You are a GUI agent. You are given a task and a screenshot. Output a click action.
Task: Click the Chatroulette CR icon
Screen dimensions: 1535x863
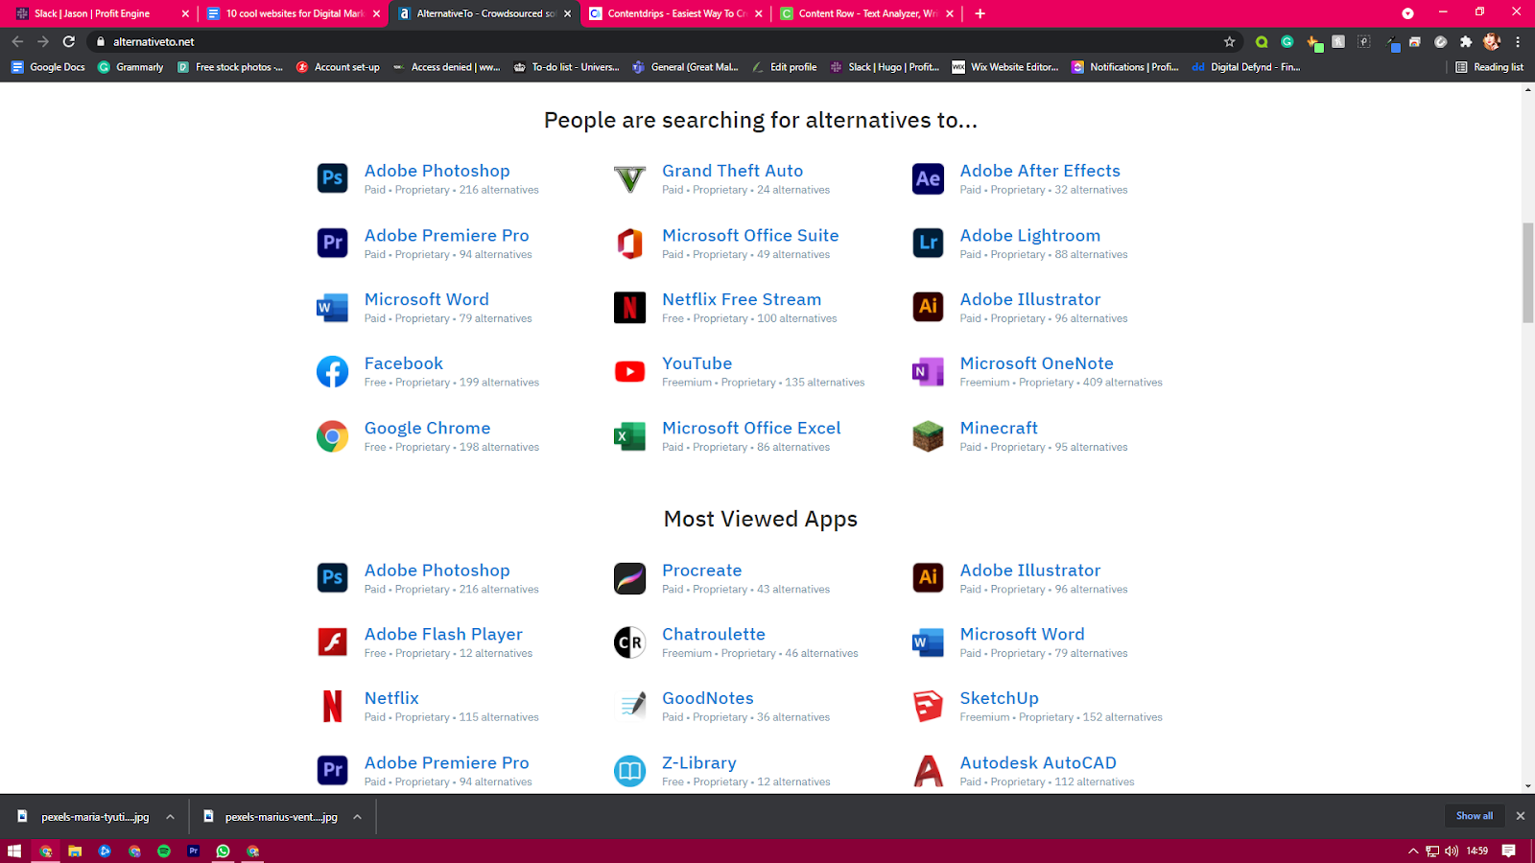[629, 642]
